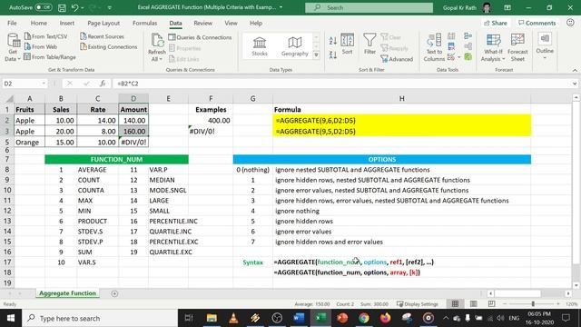Select cell with =AGGREGATE(9,6,D2:D5)
581x327 pixels.
(x=401, y=120)
